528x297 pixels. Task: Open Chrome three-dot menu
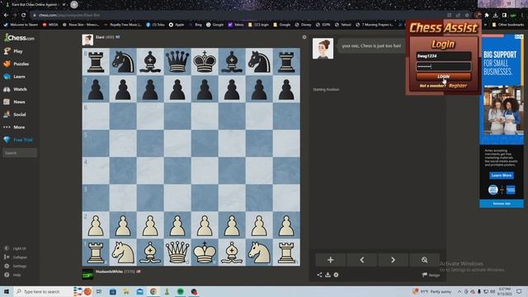coord(522,15)
